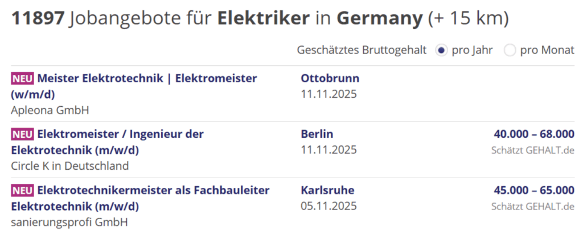The width and height of the screenshot is (583, 231).
Task: Click company name Circle K in Deutschland
Action: (x=69, y=166)
